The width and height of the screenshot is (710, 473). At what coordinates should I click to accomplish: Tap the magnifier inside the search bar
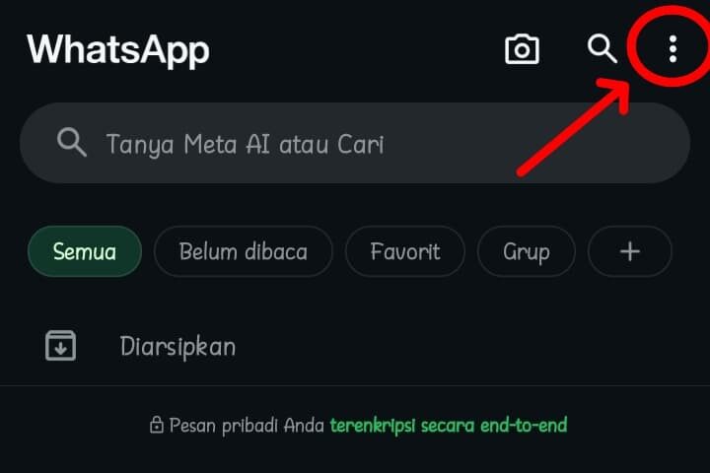[72, 142]
